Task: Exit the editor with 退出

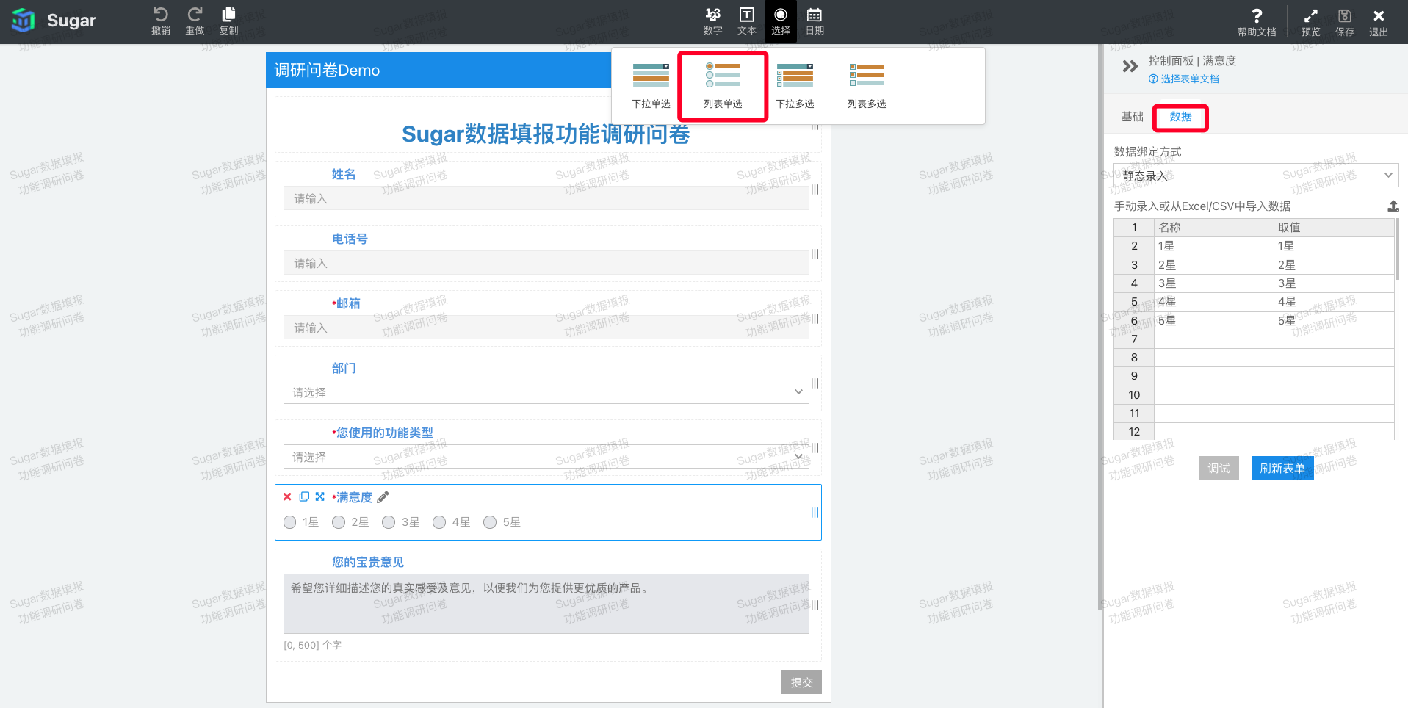Action: [x=1379, y=22]
